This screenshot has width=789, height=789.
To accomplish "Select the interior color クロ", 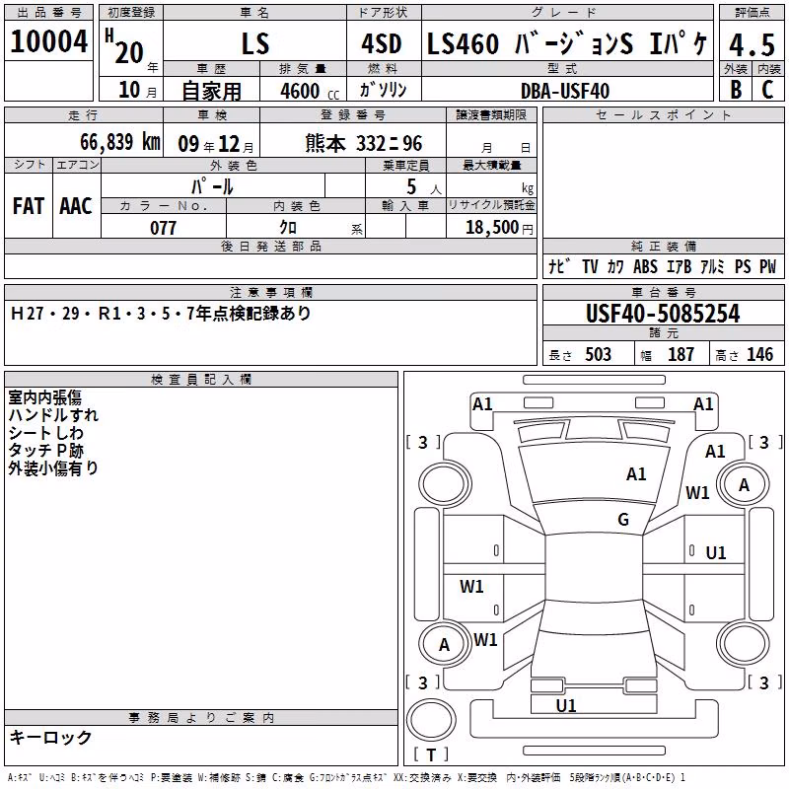I will coord(288,228).
